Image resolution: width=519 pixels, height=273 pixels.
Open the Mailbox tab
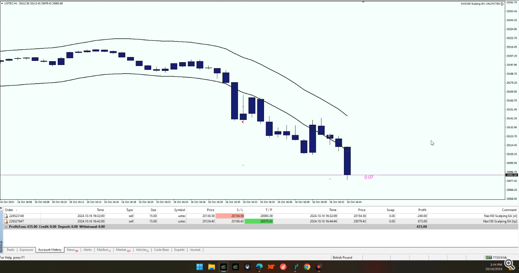tap(104, 250)
